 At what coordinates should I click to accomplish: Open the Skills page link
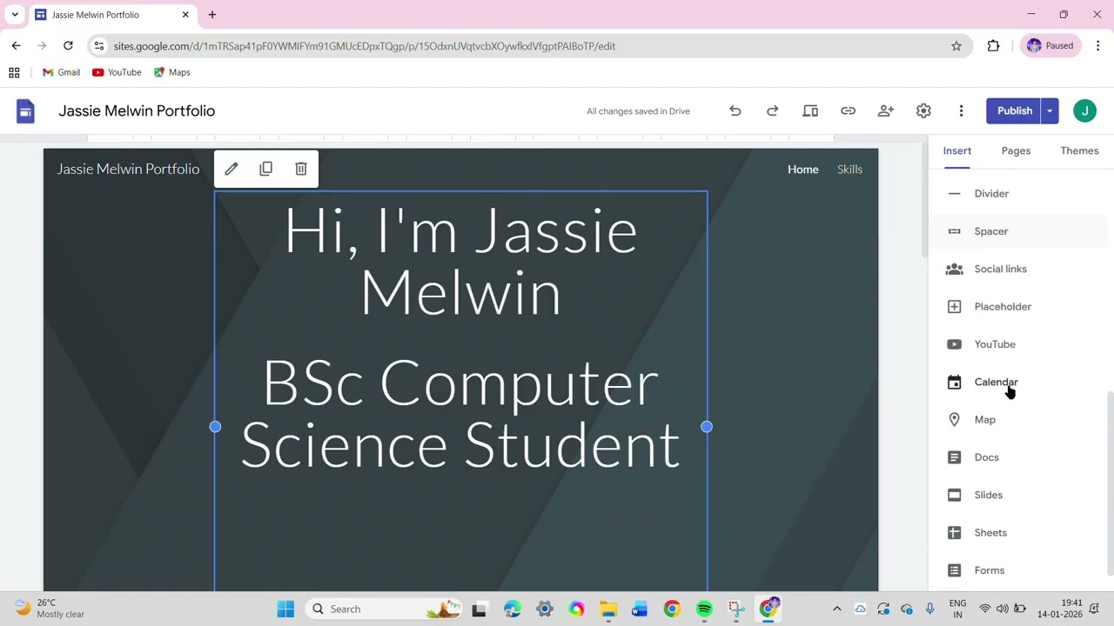click(x=849, y=170)
